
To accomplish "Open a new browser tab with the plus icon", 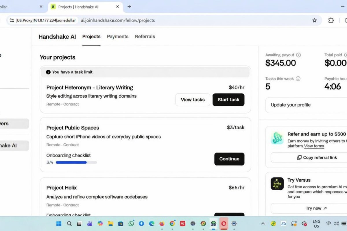I will click(x=129, y=7).
